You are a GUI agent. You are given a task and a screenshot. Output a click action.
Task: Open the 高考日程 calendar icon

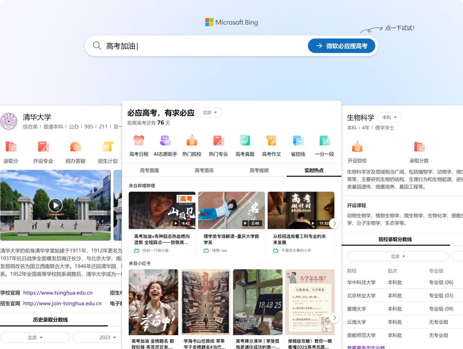[139, 140]
